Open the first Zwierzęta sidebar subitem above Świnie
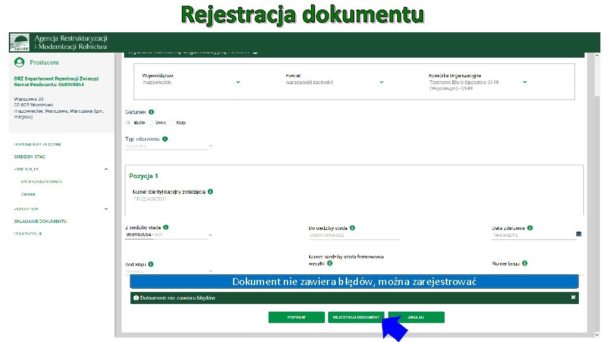Viewport: 608px width, 342px height. click(x=42, y=182)
